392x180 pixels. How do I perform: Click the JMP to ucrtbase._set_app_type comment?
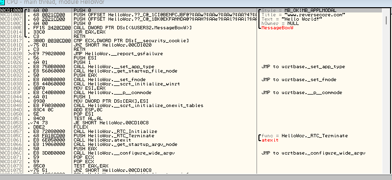(303, 67)
